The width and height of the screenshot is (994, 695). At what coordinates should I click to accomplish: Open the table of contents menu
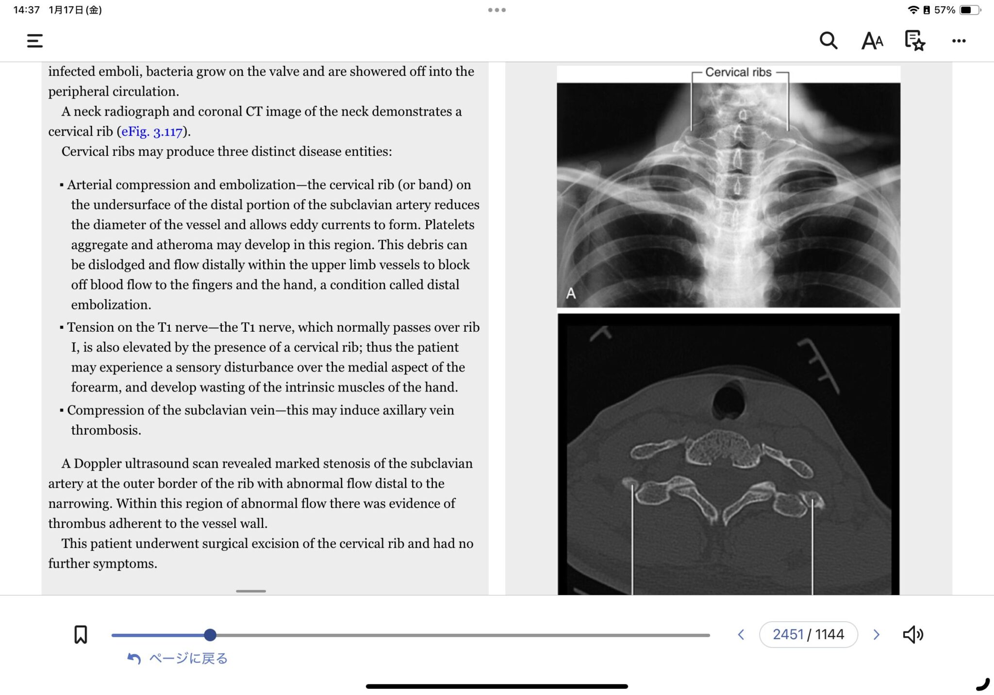pyautogui.click(x=34, y=41)
